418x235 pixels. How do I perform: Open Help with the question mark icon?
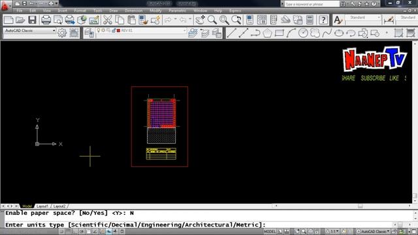(323, 20)
